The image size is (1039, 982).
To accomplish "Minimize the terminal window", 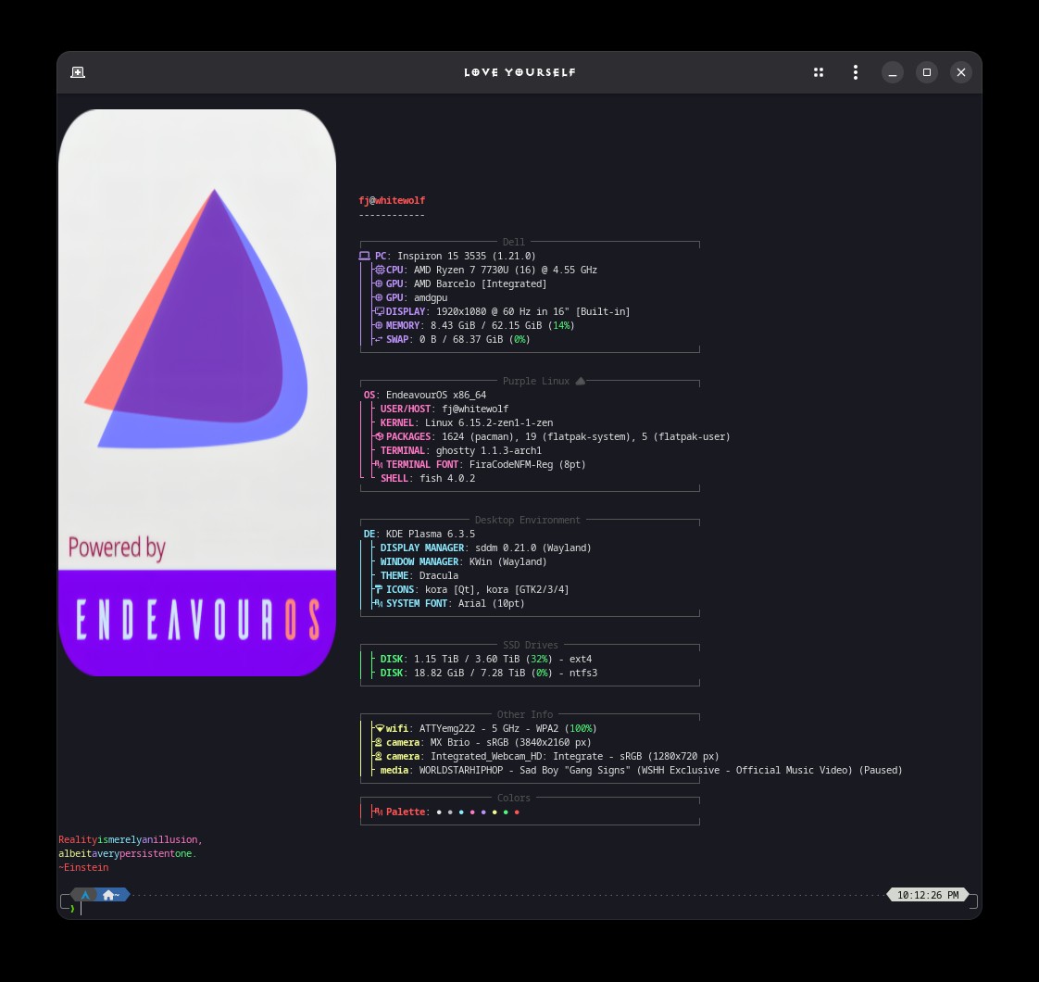I will 892,72.
